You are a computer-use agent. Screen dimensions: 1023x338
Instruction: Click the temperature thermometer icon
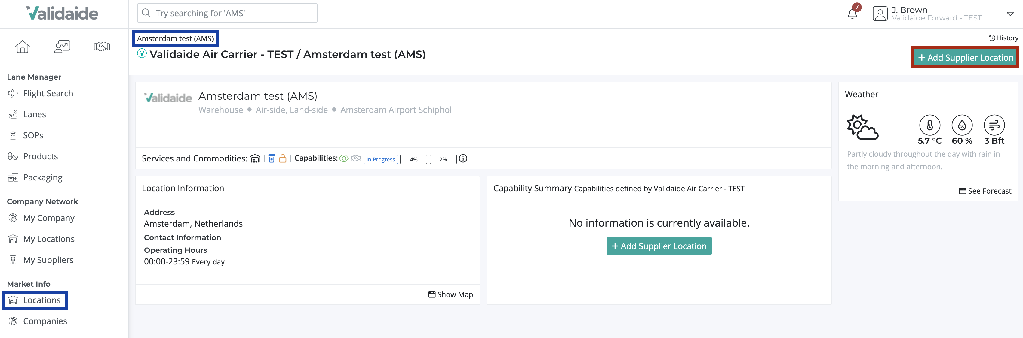930,125
